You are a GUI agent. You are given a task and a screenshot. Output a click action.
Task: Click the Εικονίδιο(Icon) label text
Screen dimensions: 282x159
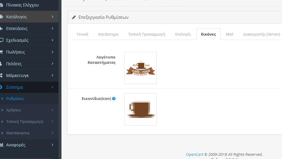pyautogui.click(x=96, y=99)
